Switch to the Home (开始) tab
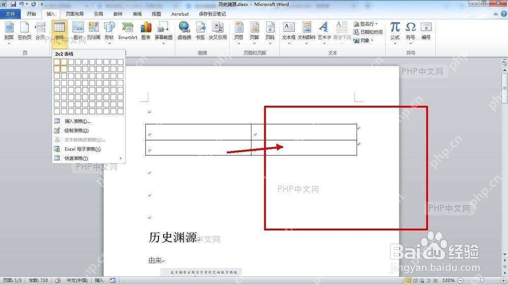The image size is (508, 285). pos(31,14)
